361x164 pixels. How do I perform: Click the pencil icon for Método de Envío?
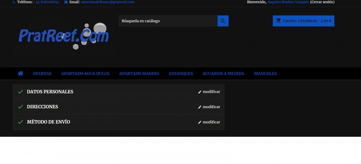(x=200, y=122)
